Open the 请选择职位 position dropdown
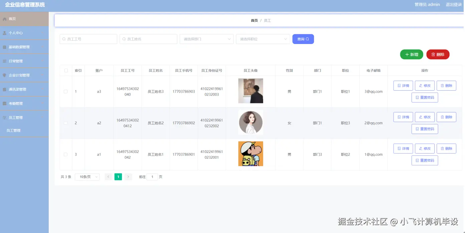This screenshot has height=233, width=465. 263,39
